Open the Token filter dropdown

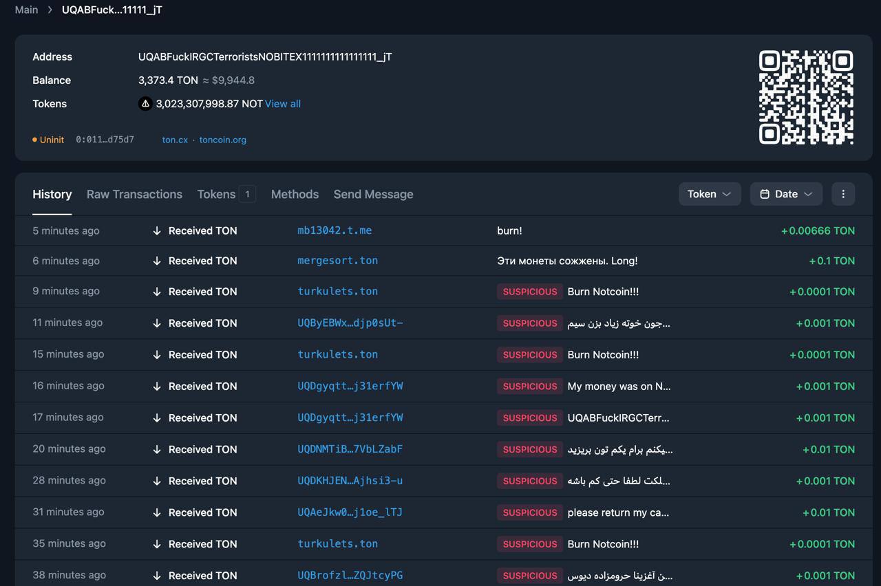pos(710,194)
